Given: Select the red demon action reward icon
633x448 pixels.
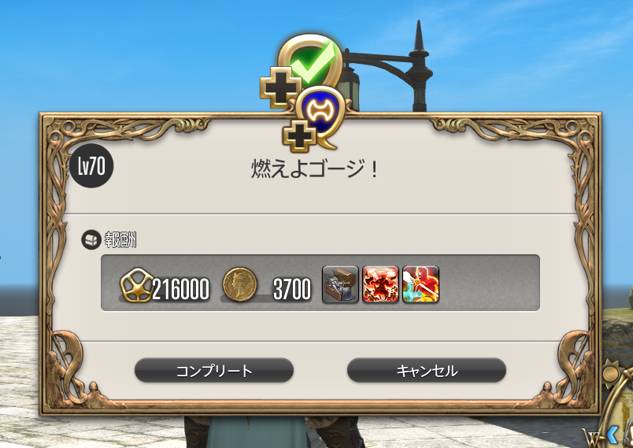Looking at the screenshot, I should click(381, 284).
